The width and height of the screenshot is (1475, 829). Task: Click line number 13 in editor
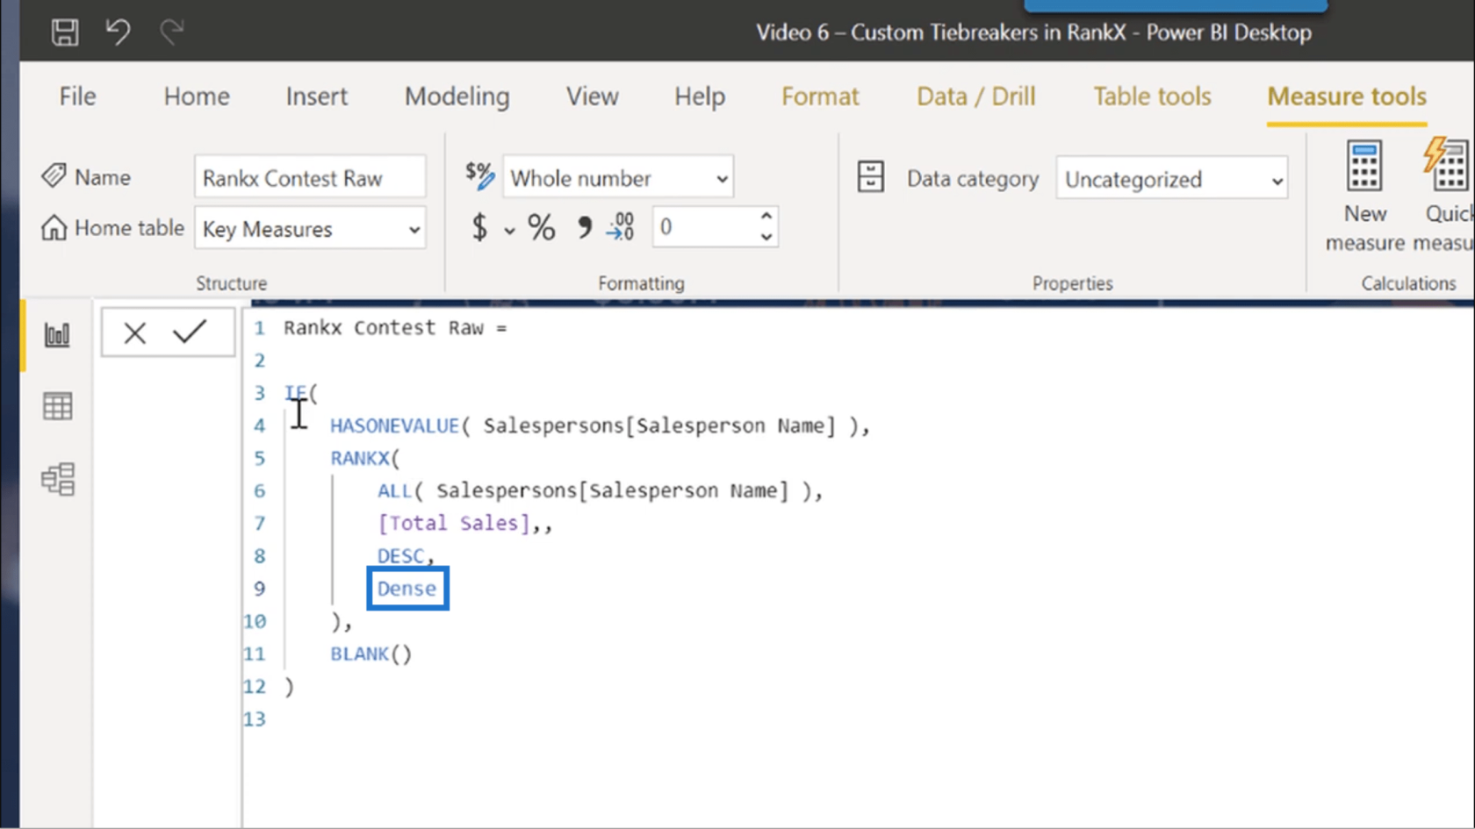coord(255,719)
